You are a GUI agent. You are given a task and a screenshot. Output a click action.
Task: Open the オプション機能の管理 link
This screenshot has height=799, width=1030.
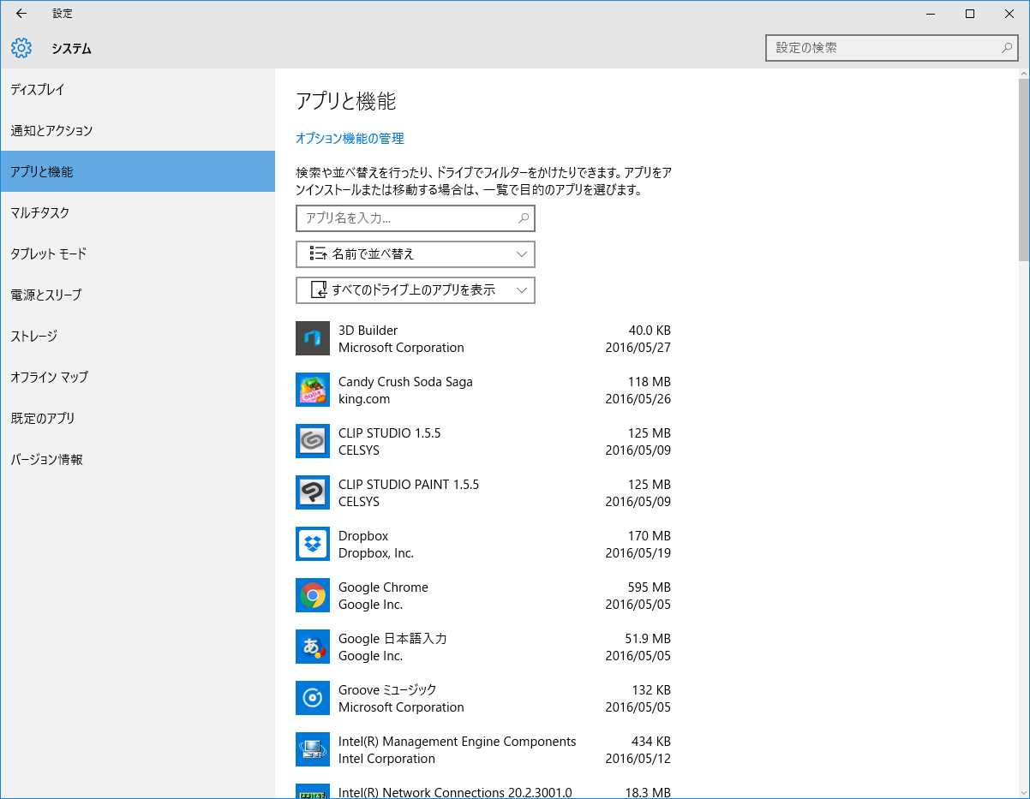click(350, 139)
